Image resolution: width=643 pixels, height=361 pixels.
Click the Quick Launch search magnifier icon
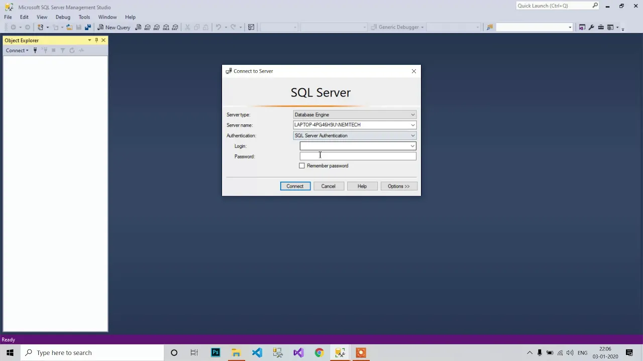pos(595,6)
